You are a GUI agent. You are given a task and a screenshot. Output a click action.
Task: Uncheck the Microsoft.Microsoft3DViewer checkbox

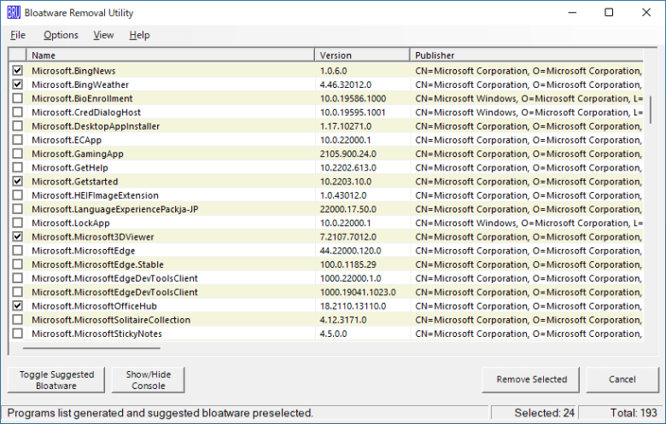[17, 236]
